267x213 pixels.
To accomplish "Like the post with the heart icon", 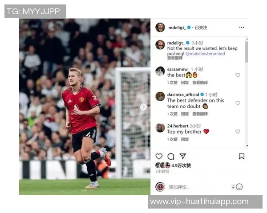I will coord(159,156).
